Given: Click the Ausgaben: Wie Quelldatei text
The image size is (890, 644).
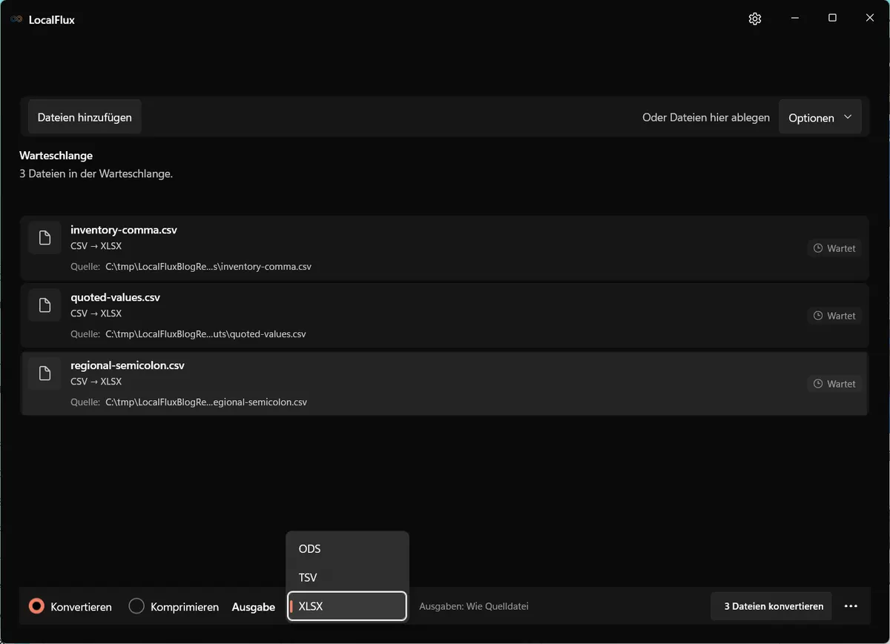Looking at the screenshot, I should pyautogui.click(x=474, y=606).
